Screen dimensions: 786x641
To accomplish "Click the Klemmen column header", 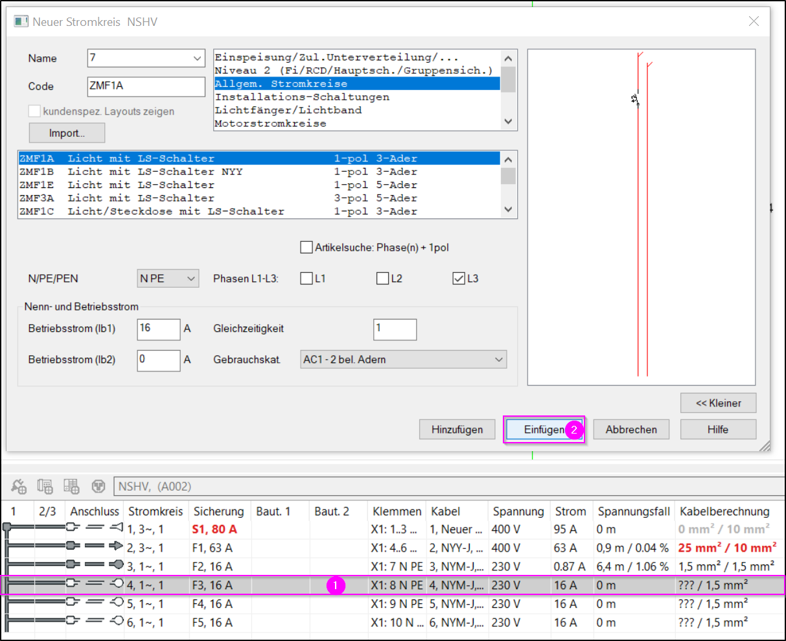I will point(397,511).
